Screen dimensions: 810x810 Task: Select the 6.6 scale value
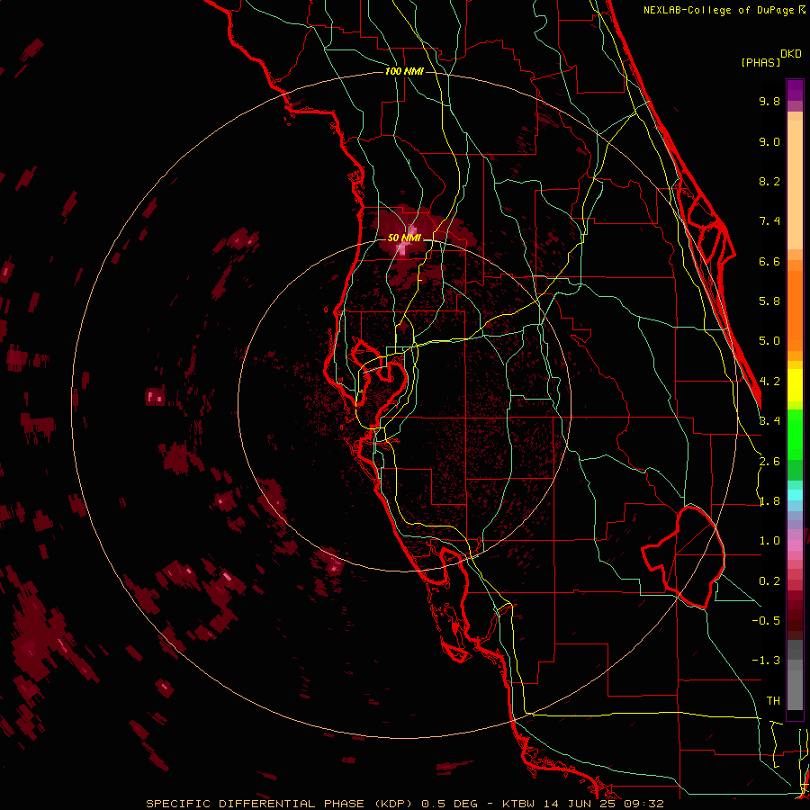point(769,261)
